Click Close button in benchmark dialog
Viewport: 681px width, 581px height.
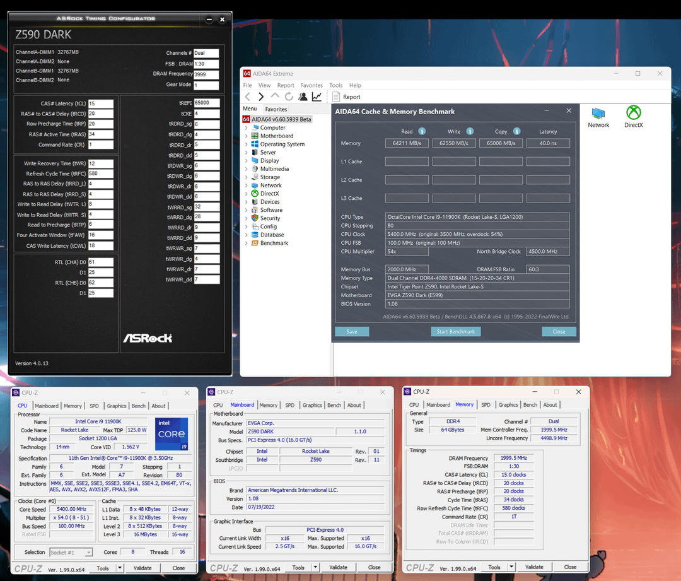click(559, 332)
